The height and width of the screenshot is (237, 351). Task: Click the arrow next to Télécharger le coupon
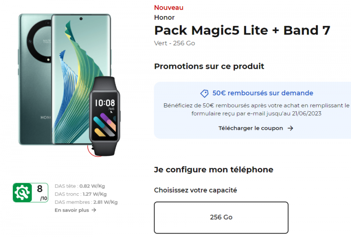[290, 128]
